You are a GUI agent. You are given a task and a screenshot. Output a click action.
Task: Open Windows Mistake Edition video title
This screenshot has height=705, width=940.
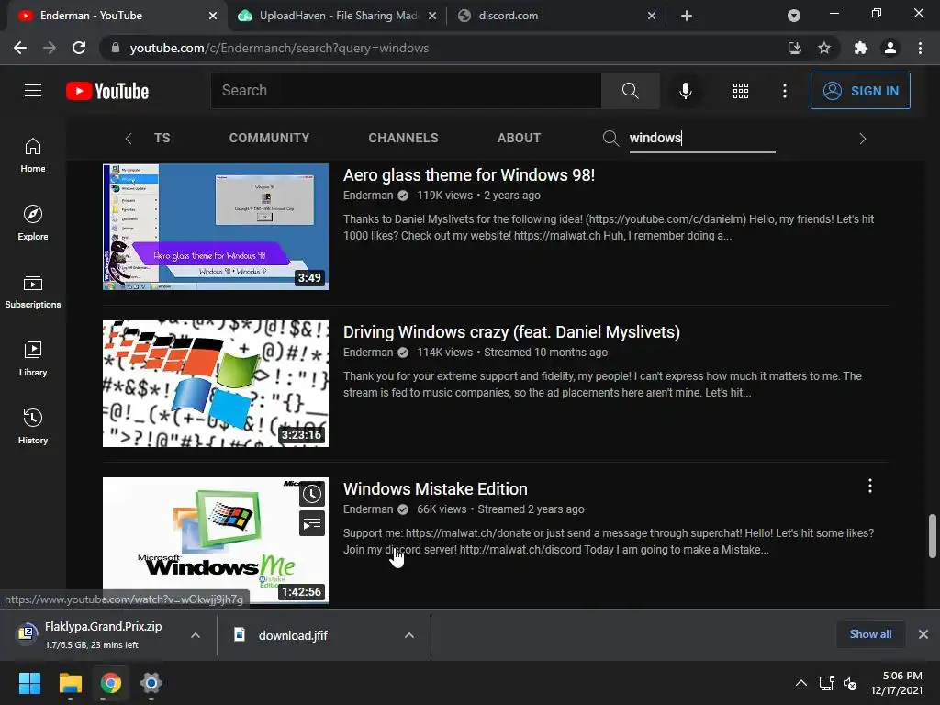click(x=435, y=489)
